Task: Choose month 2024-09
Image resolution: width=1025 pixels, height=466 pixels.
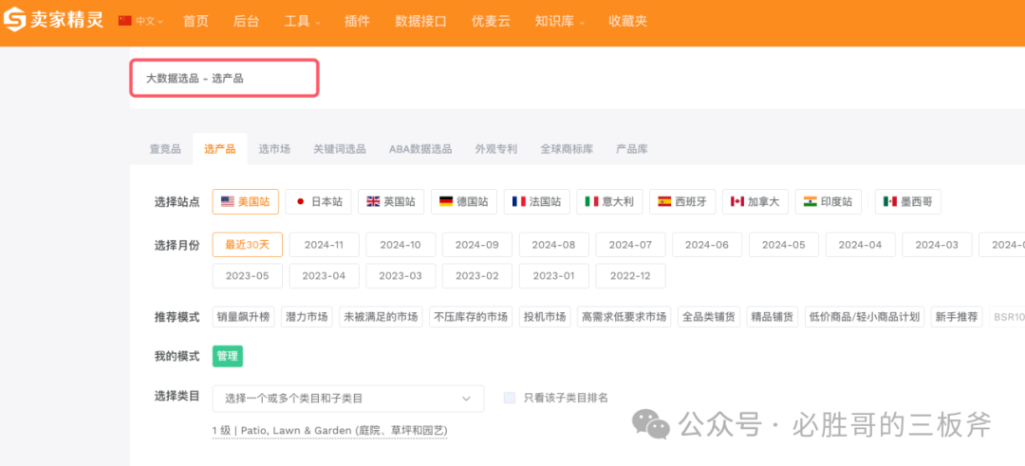Action: click(x=477, y=245)
